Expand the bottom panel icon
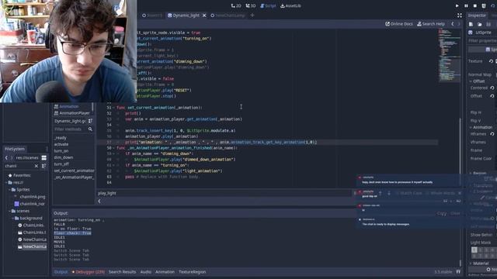 coord(458,272)
